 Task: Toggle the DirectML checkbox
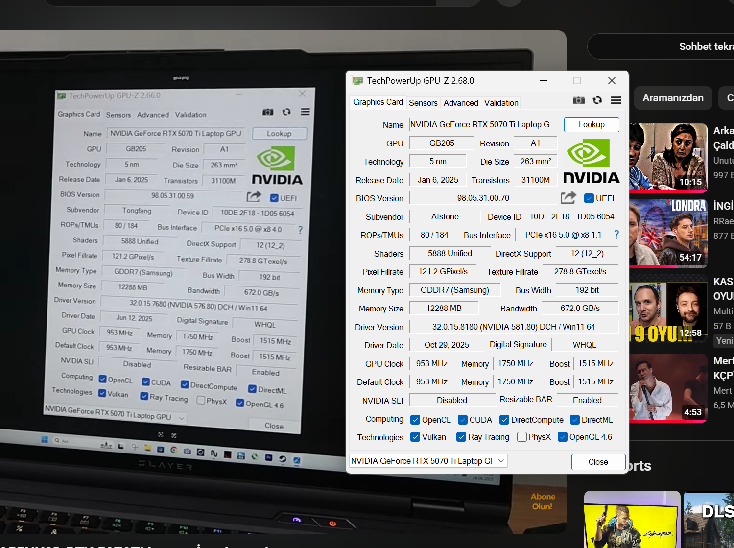coord(575,420)
